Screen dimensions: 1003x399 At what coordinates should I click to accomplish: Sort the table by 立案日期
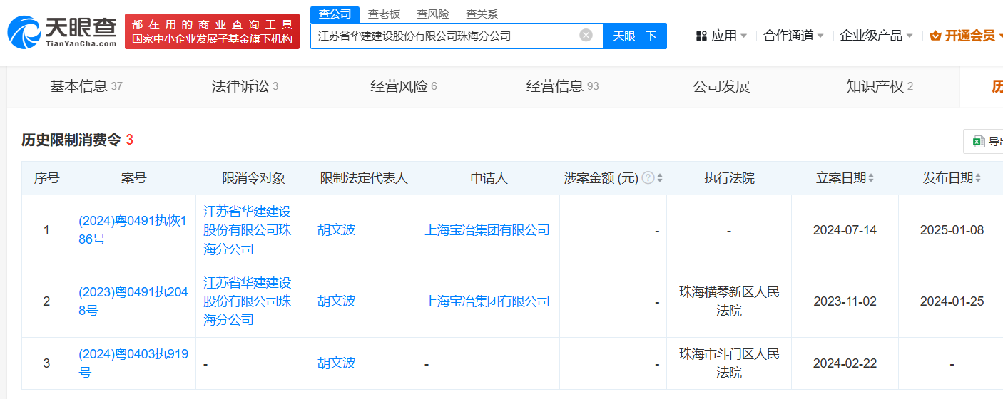[871, 178]
